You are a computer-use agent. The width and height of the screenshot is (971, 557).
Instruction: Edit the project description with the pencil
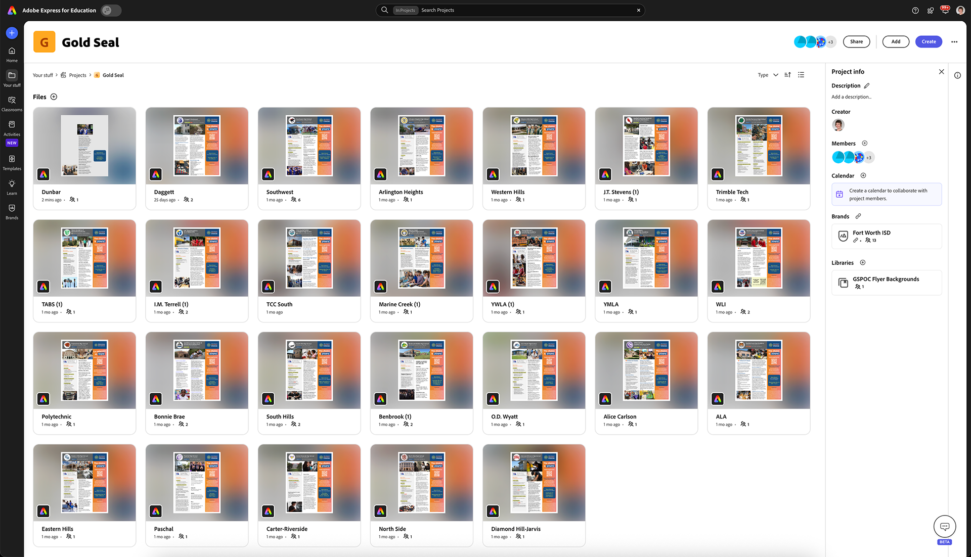(x=866, y=86)
